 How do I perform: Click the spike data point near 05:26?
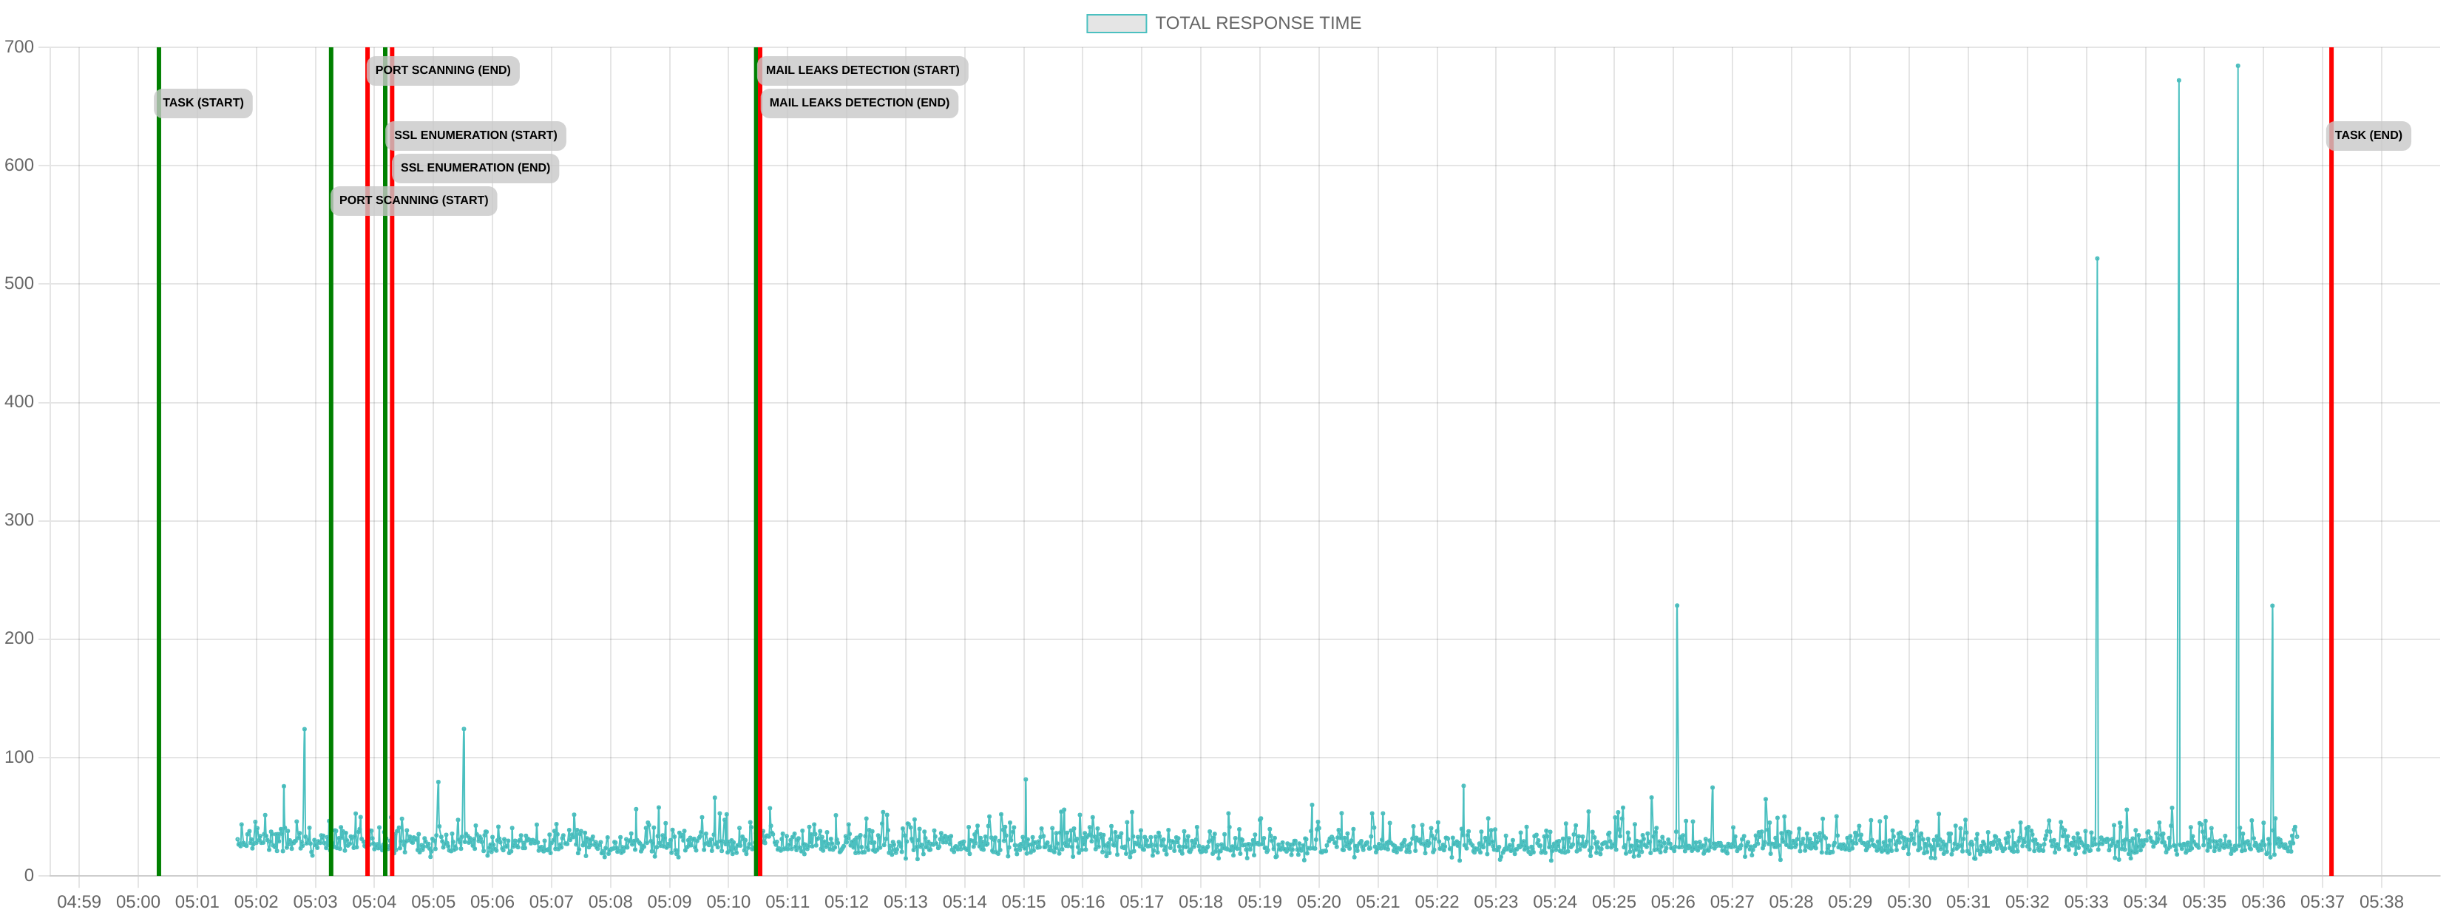click(x=1676, y=605)
